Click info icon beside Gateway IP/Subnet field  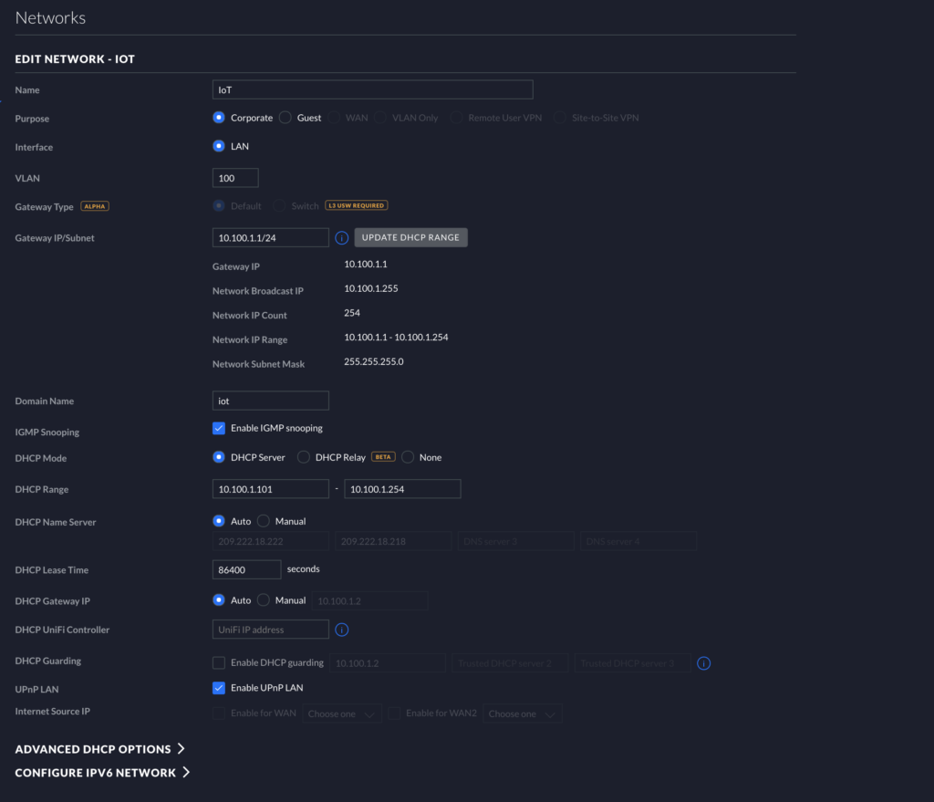click(x=342, y=237)
